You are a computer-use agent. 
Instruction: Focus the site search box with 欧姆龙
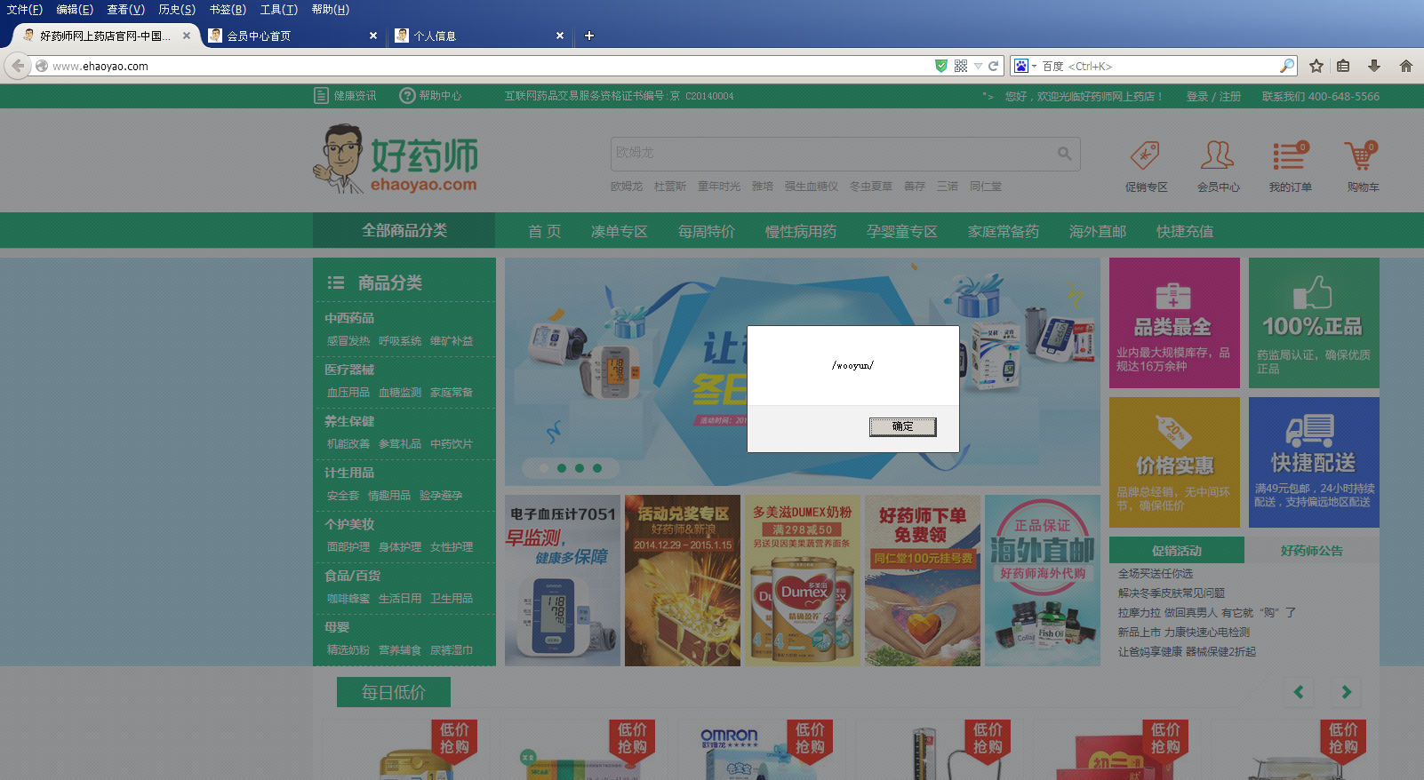click(832, 154)
